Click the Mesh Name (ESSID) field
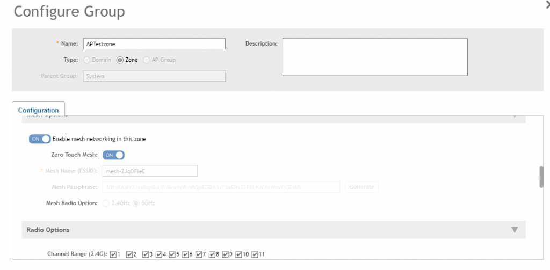 pos(150,171)
